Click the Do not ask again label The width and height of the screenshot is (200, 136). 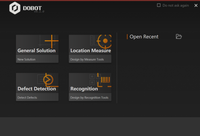pyautogui.click(x=176, y=5)
